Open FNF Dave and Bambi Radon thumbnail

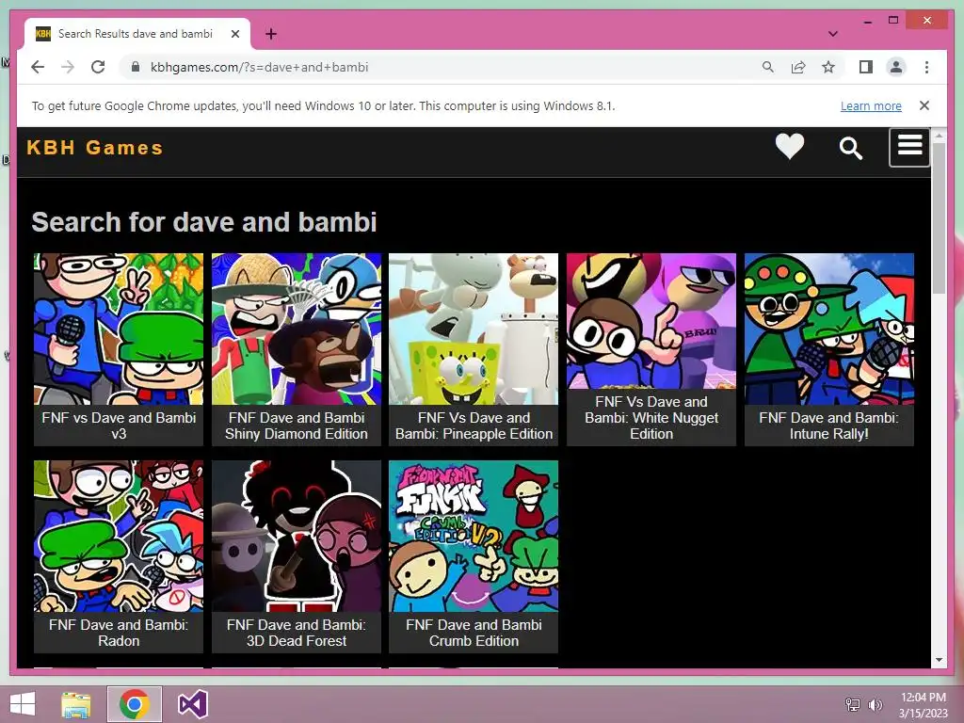119,536
